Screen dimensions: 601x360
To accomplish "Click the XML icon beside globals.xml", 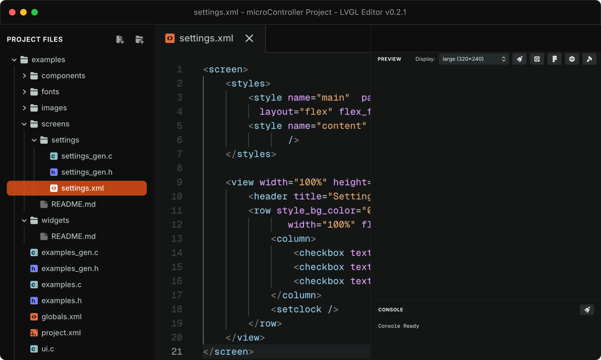I will pyautogui.click(x=34, y=317).
